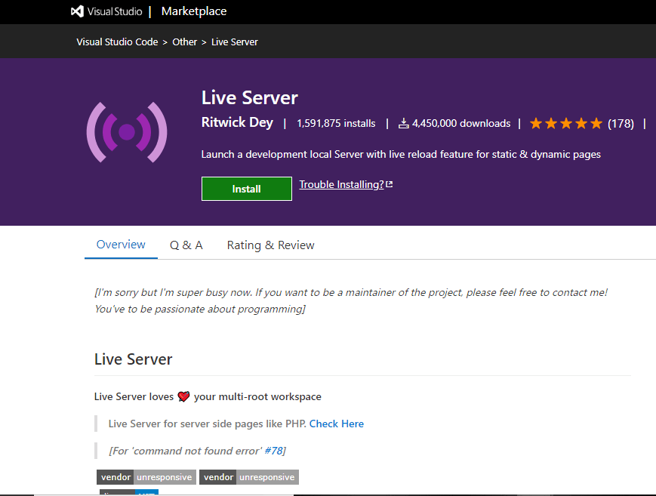Open the Check Here PHP link
Viewport: 656px width, 496px height.
coord(337,424)
